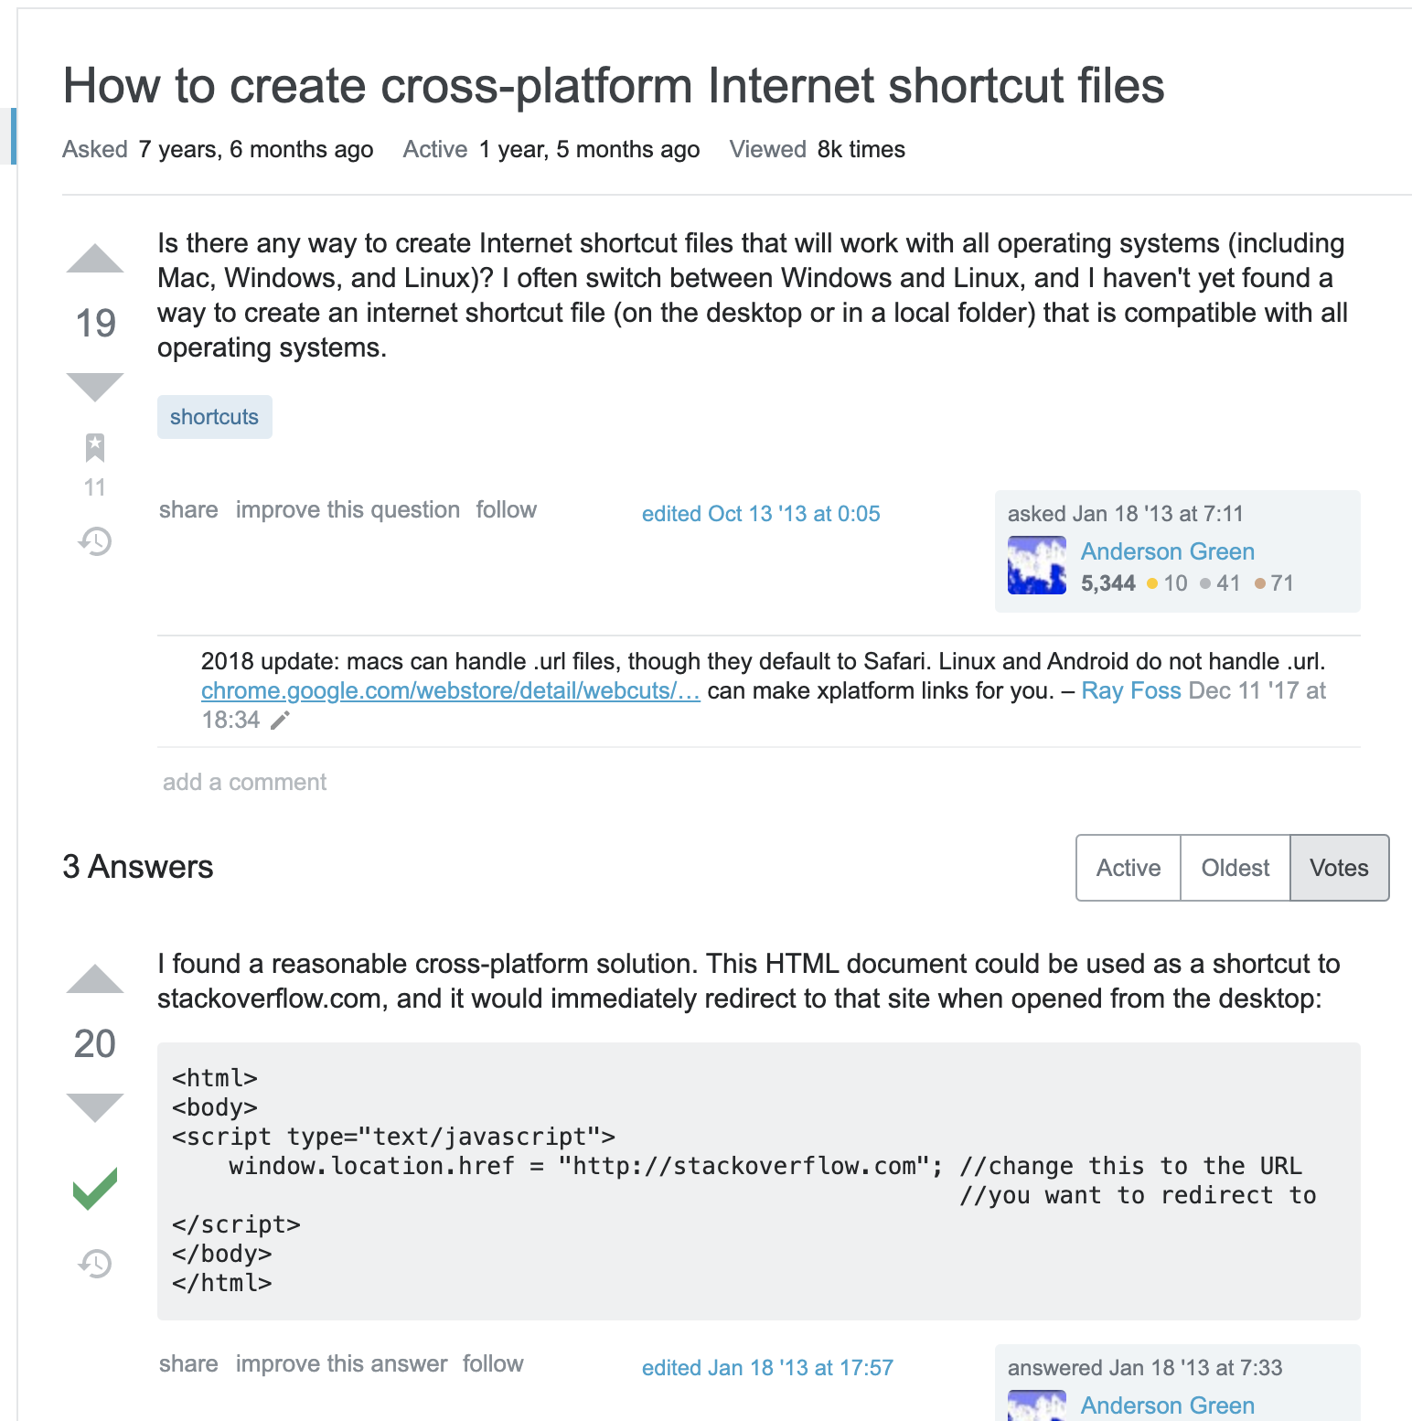
Task: Share the accepted answer
Action: point(188,1363)
